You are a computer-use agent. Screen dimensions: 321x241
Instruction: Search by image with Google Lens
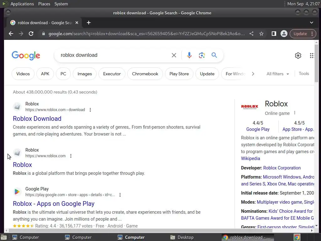202,55
